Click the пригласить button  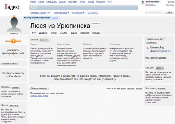click(151, 42)
